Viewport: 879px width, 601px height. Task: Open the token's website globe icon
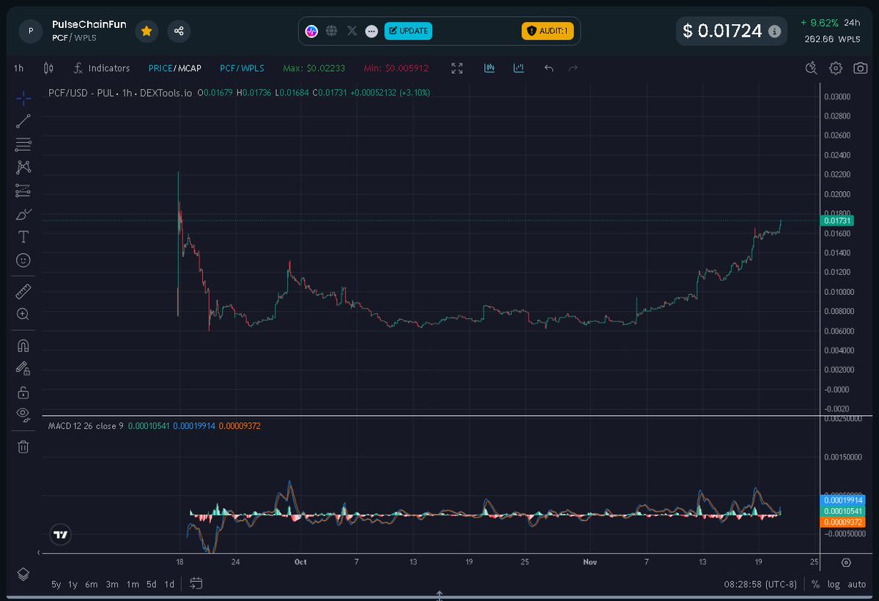(x=331, y=31)
